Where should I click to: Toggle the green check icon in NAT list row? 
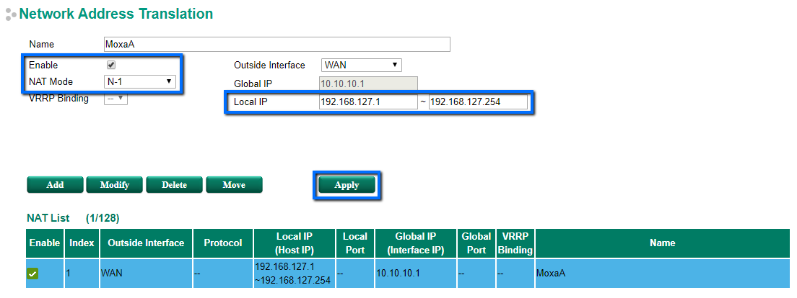point(33,274)
